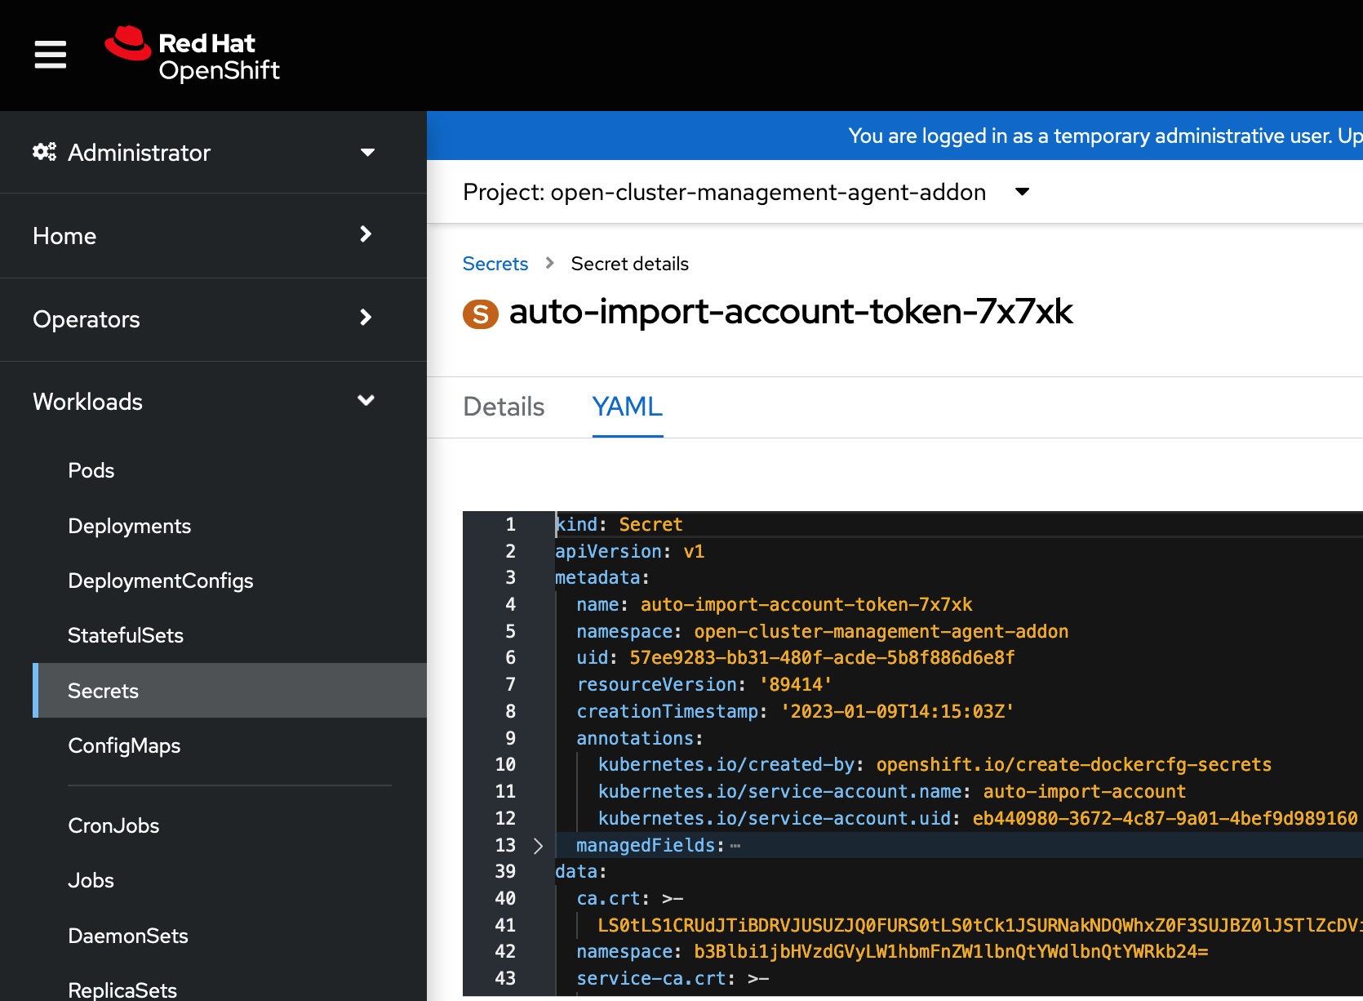This screenshot has height=1001, width=1363.
Task: Go to Secrets via breadcrumb link
Action: tap(495, 264)
